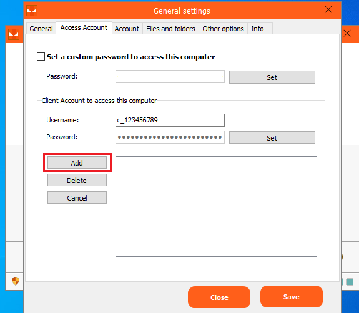This screenshot has height=313, width=359.
Task: Enable custom password checkbox
Action: tap(41, 57)
